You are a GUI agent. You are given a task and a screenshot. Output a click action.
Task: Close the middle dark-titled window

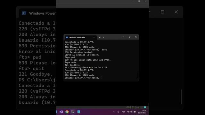click(145, 1)
